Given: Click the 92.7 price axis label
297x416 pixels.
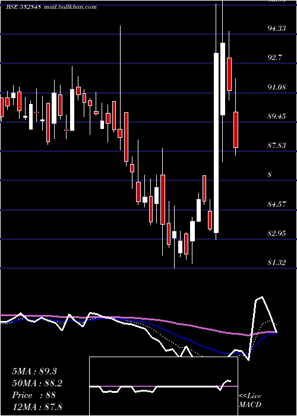Looking at the screenshot, I should 274,58.
